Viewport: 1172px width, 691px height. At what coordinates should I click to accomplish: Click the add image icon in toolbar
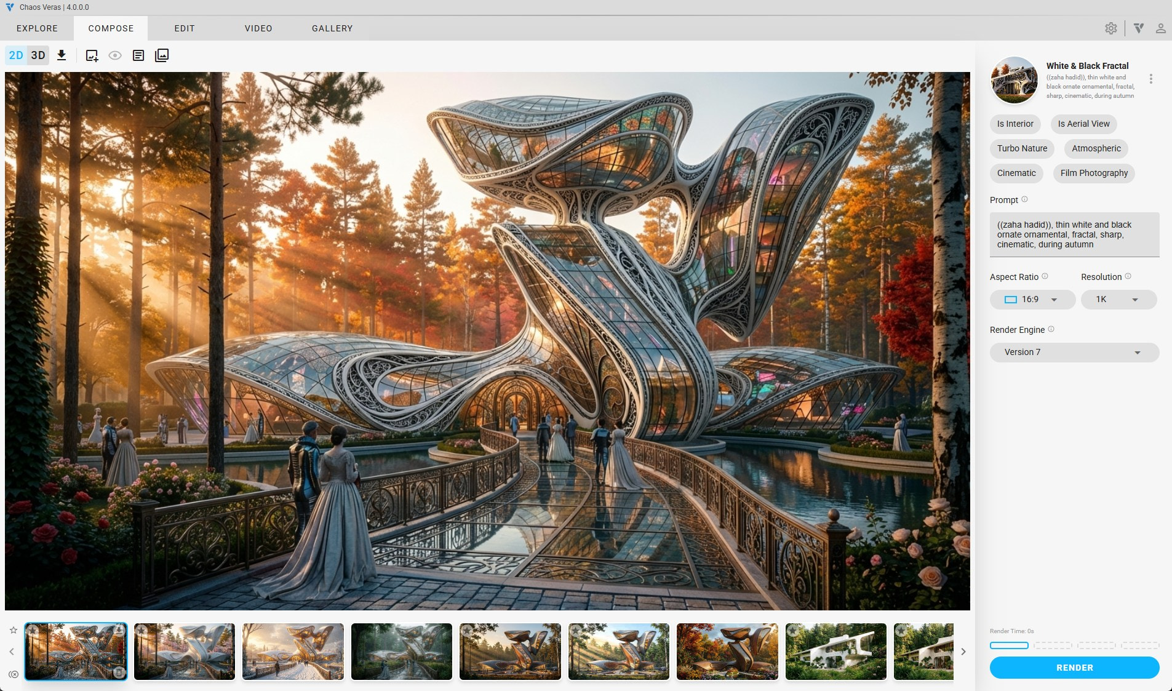[x=92, y=55]
